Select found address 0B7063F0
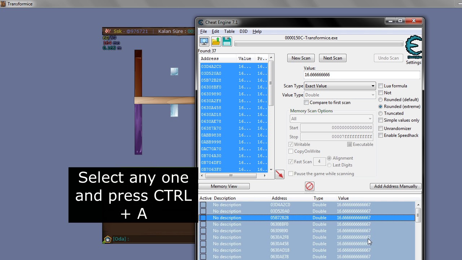This screenshot has width=462, height=260. [211, 169]
